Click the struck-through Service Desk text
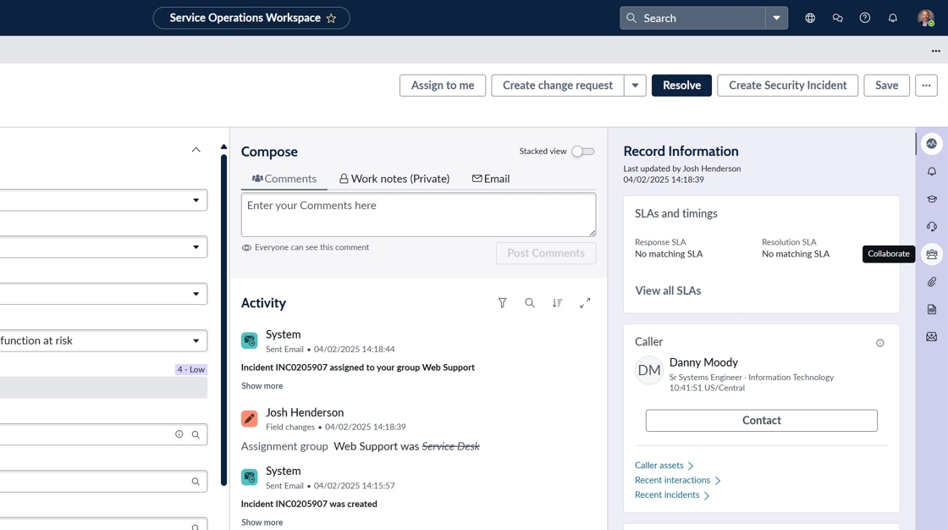The image size is (948, 530). [x=450, y=446]
